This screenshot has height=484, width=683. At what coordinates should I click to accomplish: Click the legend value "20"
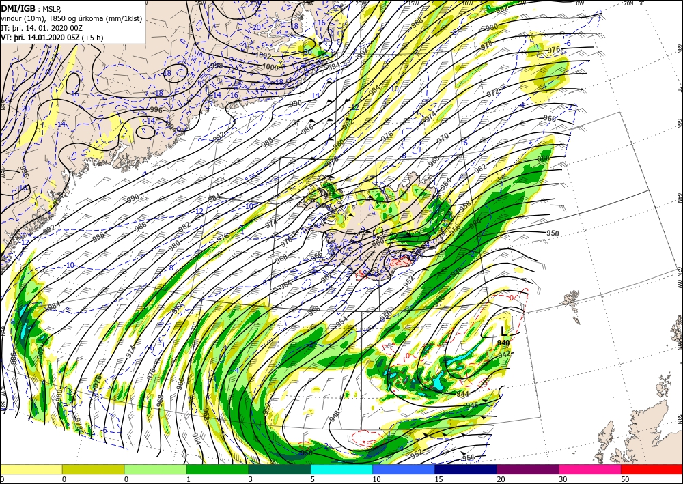coord(501,479)
